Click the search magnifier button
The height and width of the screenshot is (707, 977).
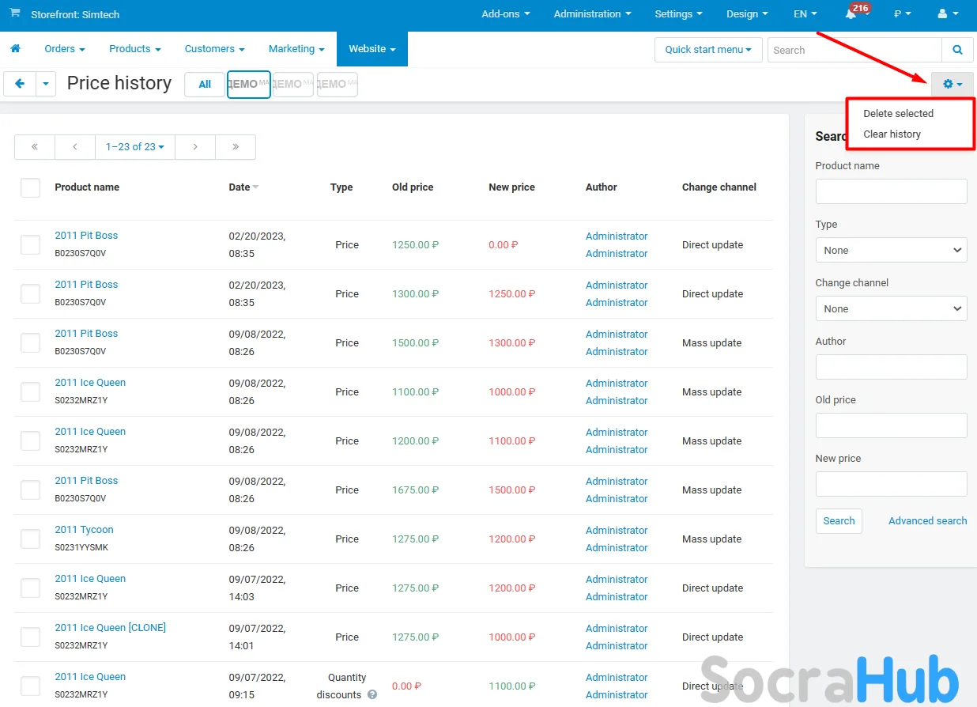click(957, 50)
